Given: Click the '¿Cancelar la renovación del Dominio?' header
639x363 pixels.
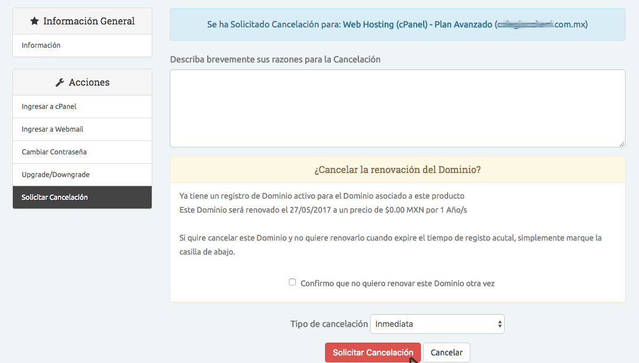Looking at the screenshot, I should click(x=397, y=170).
